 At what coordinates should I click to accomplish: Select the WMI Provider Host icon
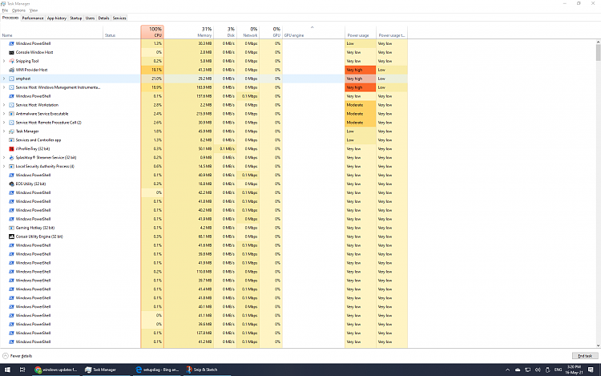pyautogui.click(x=11, y=70)
